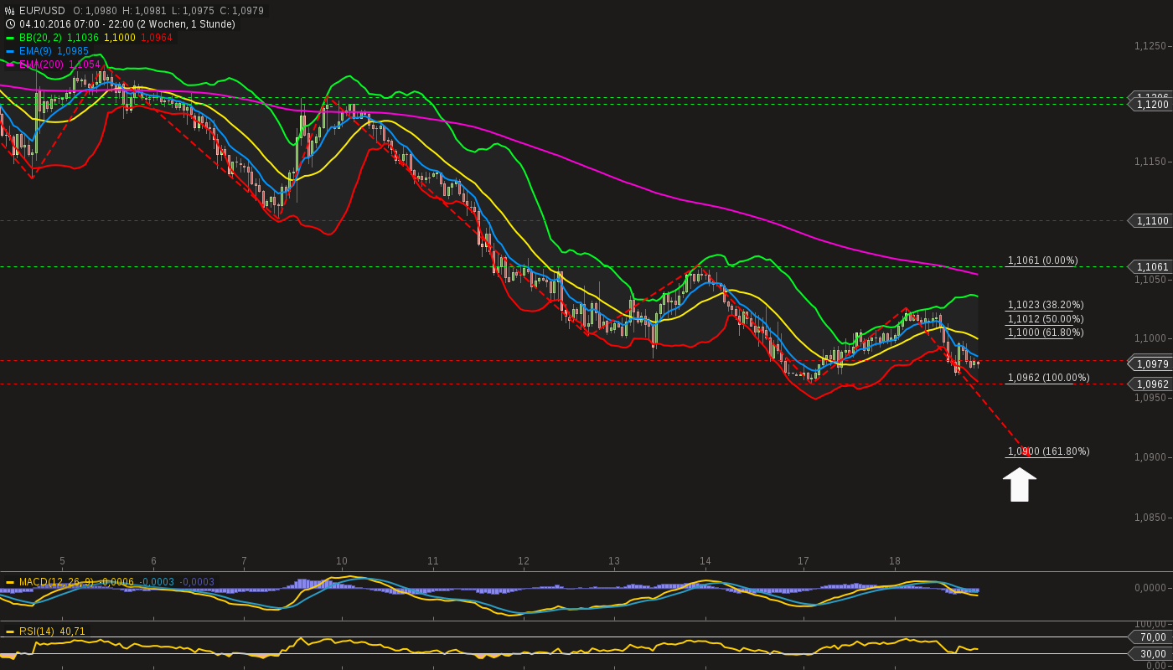This screenshot has height=670, width=1173.
Task: Click the lower Bollinger value 1,0964
Action: pyautogui.click(x=157, y=38)
